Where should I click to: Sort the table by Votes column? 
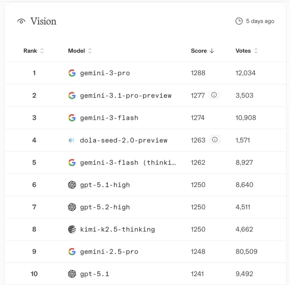click(x=247, y=51)
